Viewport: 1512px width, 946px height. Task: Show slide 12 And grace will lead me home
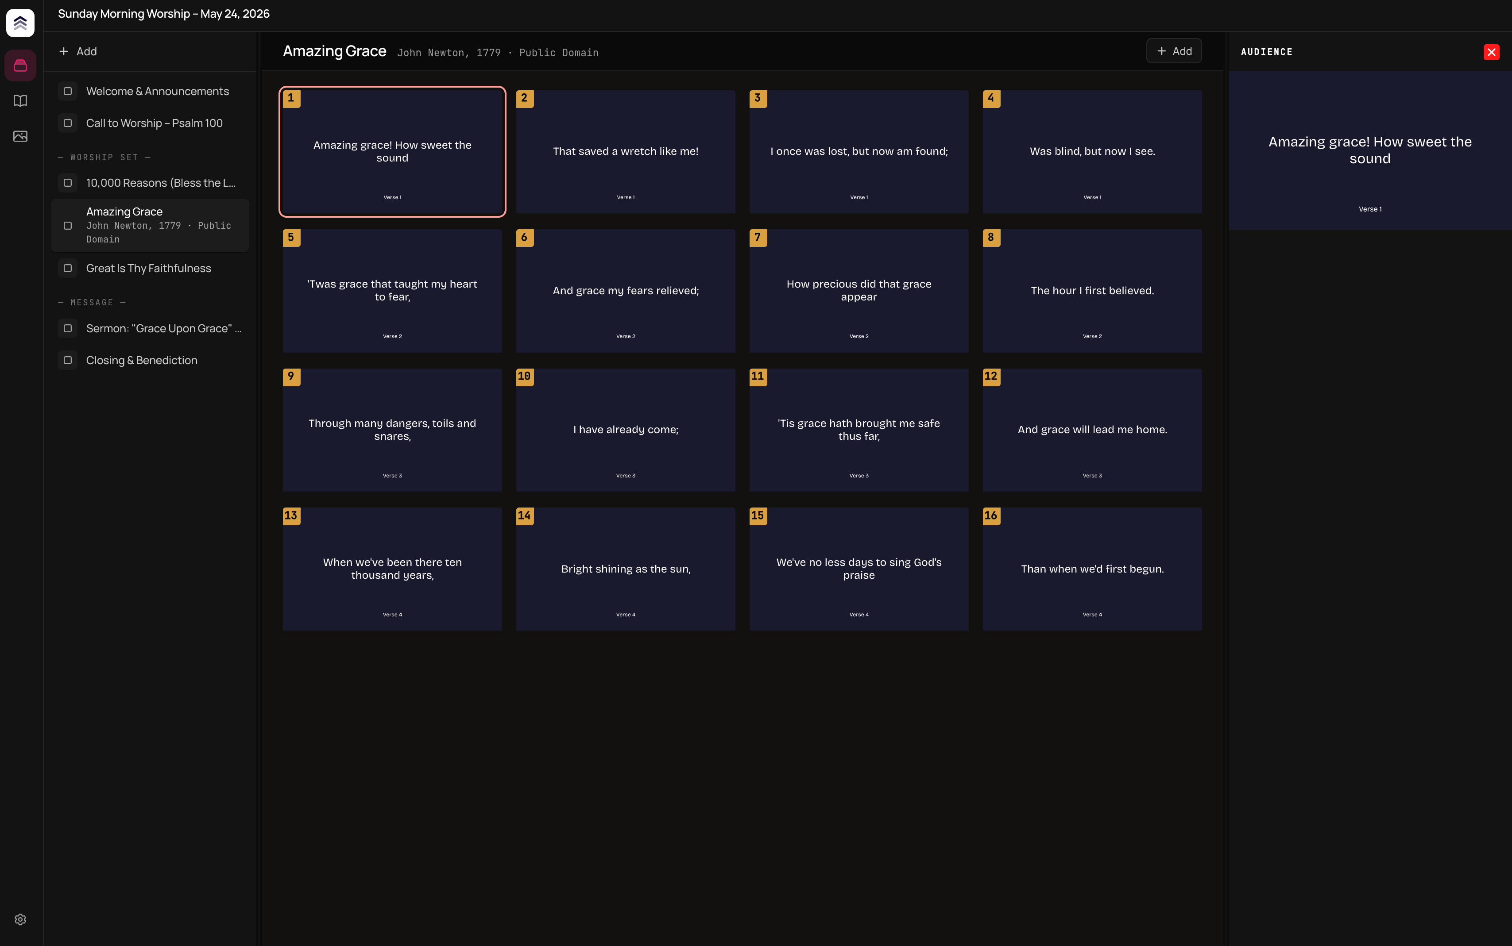tap(1092, 430)
